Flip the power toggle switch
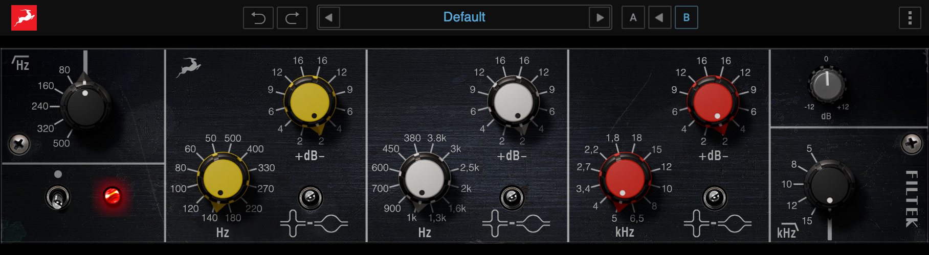929x255 pixels. [x=58, y=197]
